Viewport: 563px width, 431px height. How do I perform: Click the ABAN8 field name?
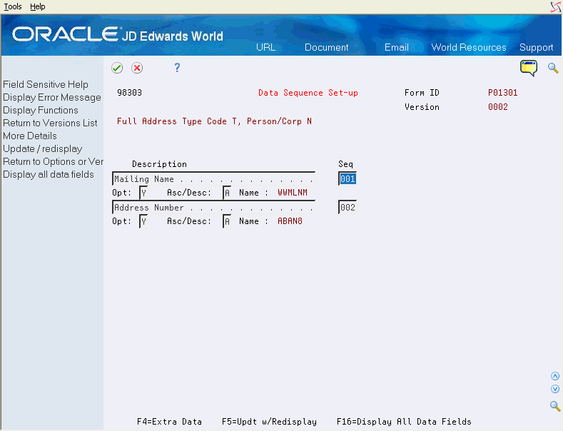point(290,221)
